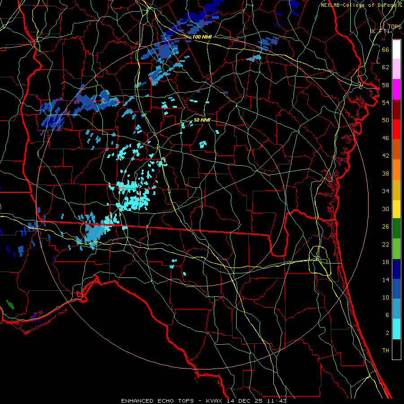Click the '38' legend label
404x404 pixels.
(x=386, y=173)
